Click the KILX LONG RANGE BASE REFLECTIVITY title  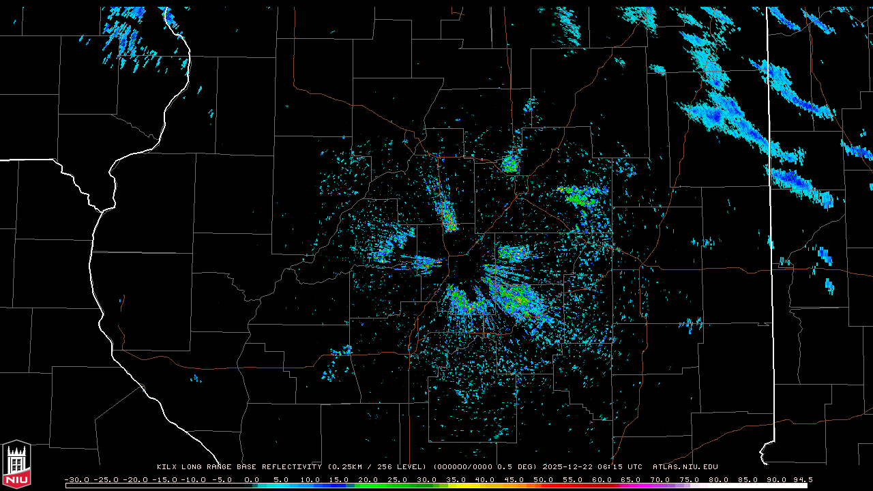[x=239, y=467]
